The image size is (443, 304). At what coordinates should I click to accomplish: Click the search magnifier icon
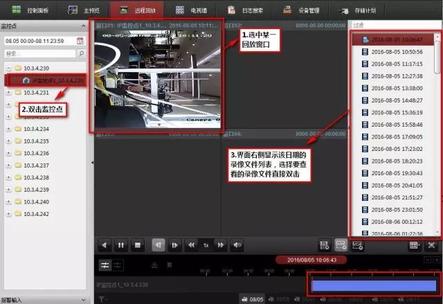pos(81,53)
